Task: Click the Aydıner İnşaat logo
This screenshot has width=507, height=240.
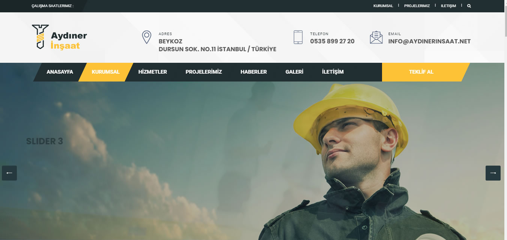Action: pyautogui.click(x=59, y=37)
